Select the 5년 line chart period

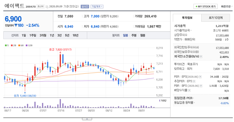(x=67, y=35)
